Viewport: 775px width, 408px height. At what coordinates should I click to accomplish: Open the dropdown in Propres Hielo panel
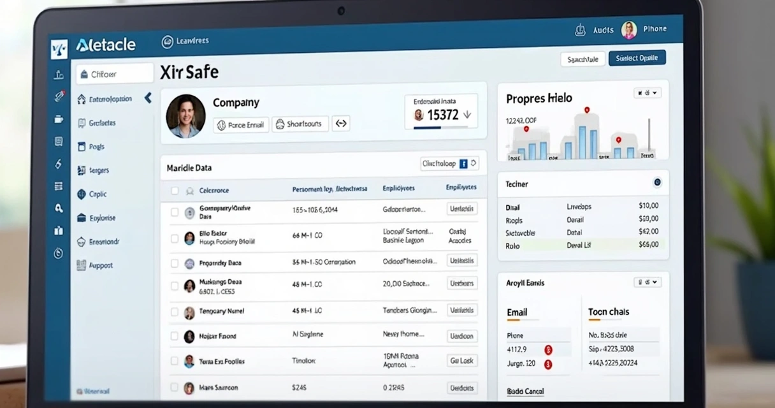click(648, 93)
